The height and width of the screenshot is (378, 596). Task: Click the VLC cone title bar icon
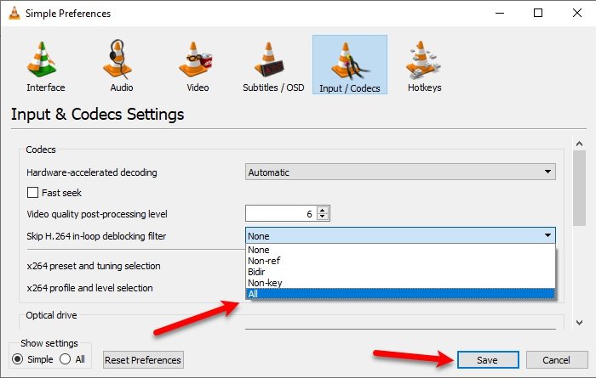pos(14,14)
